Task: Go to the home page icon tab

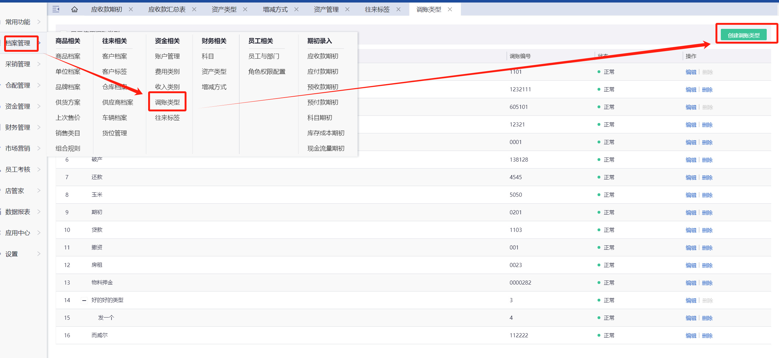Action: 75,9
